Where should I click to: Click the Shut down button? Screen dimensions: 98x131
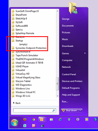69,110
